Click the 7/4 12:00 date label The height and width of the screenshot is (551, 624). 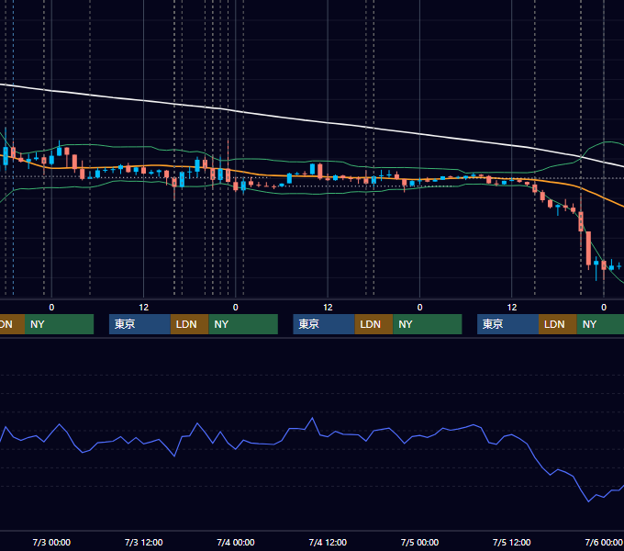coord(328,542)
